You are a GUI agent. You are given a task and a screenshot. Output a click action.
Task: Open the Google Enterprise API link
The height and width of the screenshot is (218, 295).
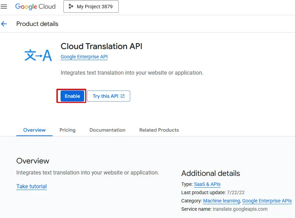[x=84, y=57]
